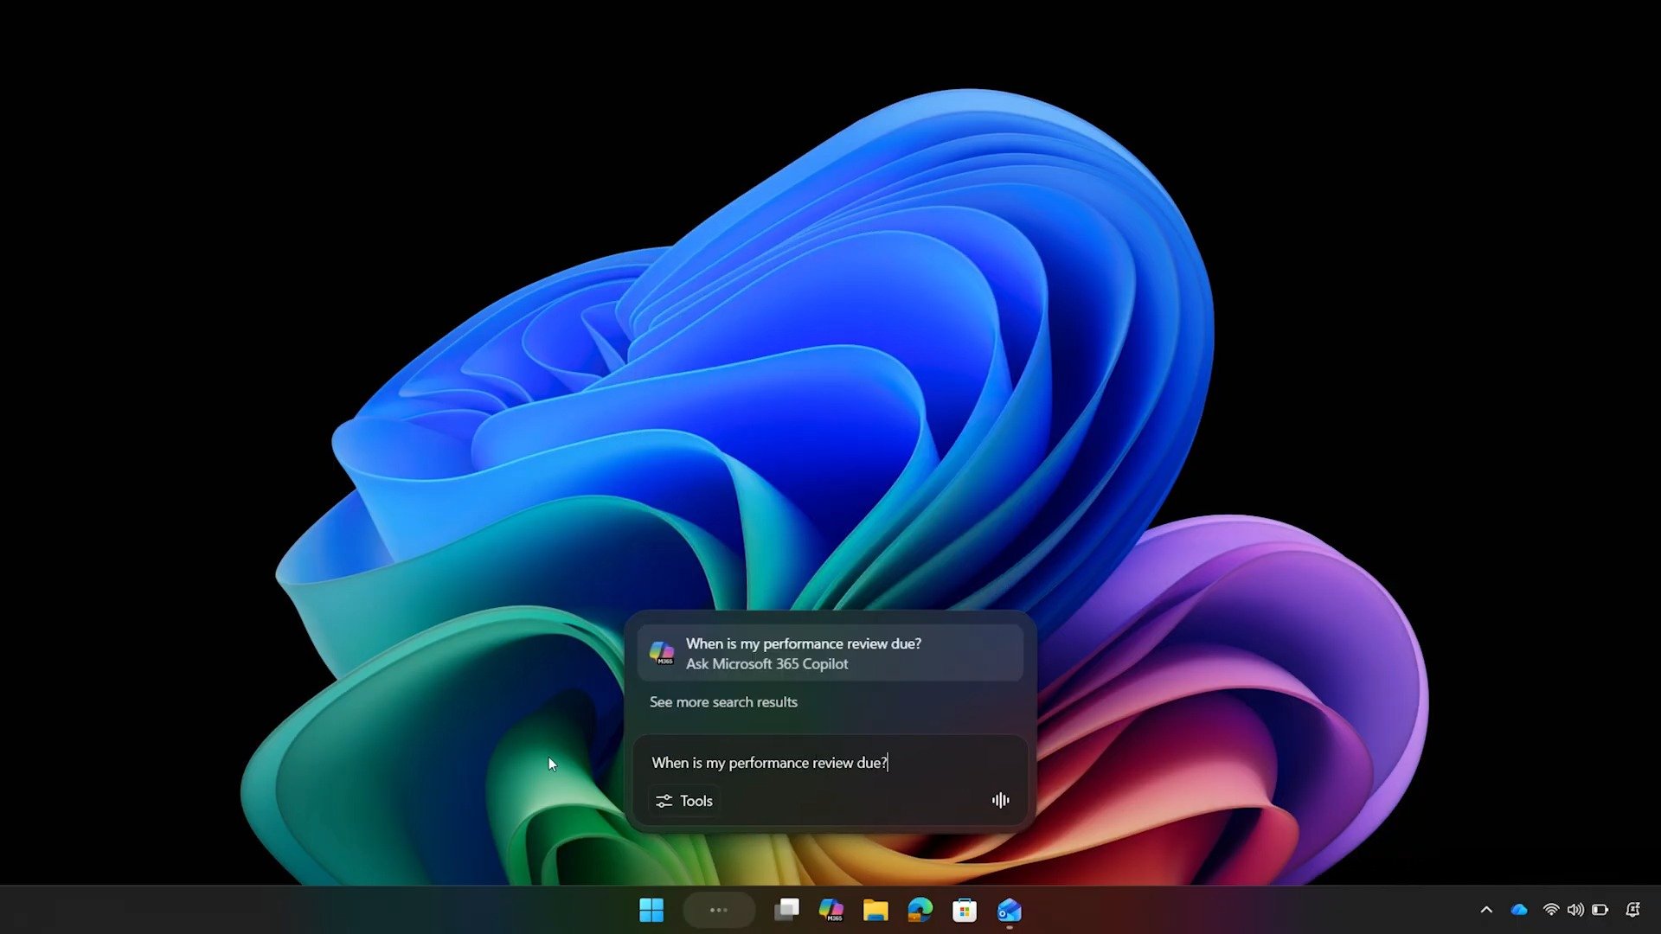This screenshot has width=1661, height=934.
Task: Show hidden system tray icons
Action: (x=1486, y=910)
